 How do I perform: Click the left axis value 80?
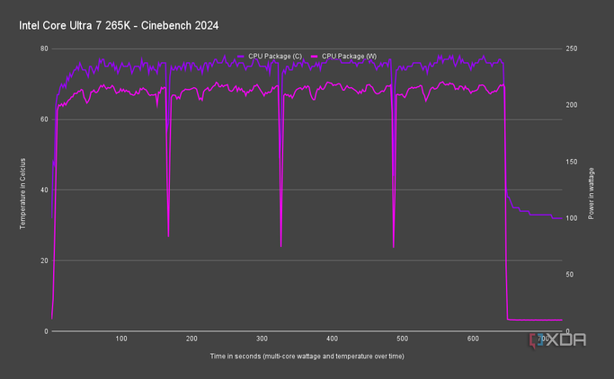pos(44,48)
